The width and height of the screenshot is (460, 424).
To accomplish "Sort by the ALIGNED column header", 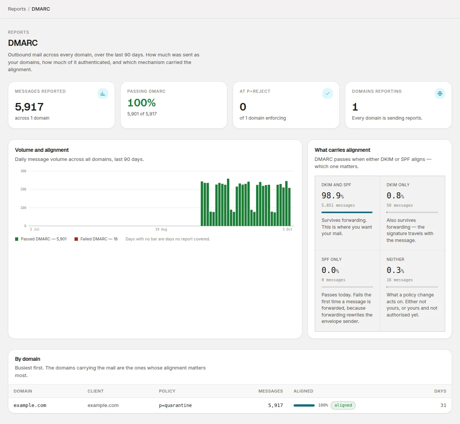I will [x=303, y=391].
